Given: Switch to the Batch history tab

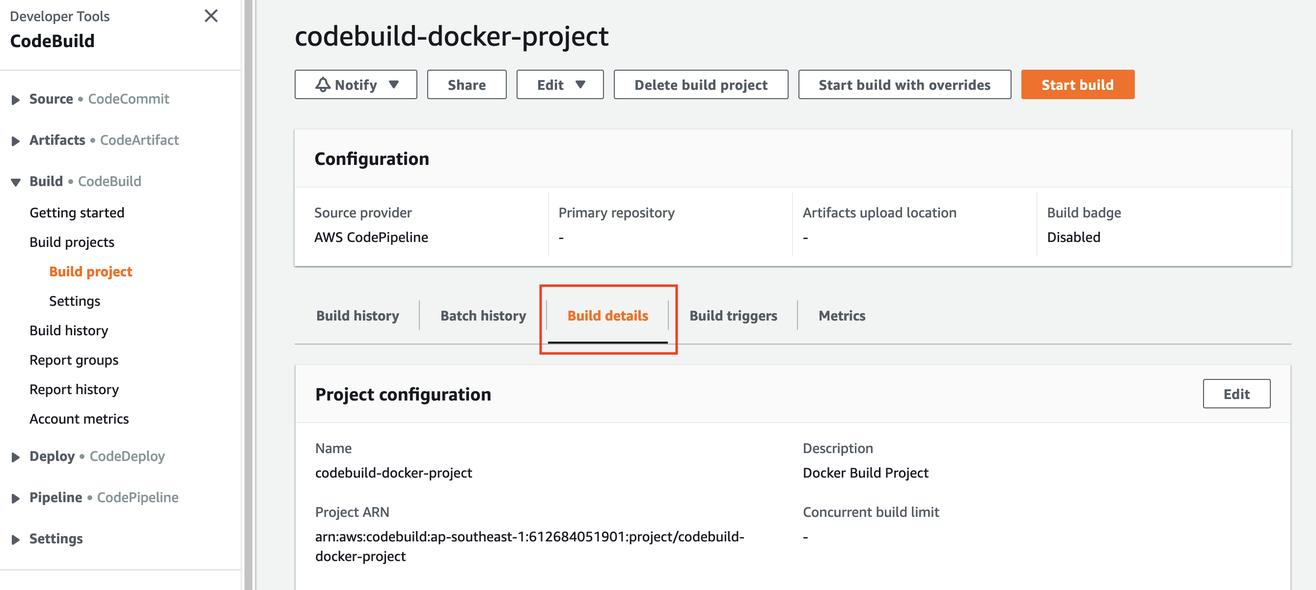Looking at the screenshot, I should 483,315.
